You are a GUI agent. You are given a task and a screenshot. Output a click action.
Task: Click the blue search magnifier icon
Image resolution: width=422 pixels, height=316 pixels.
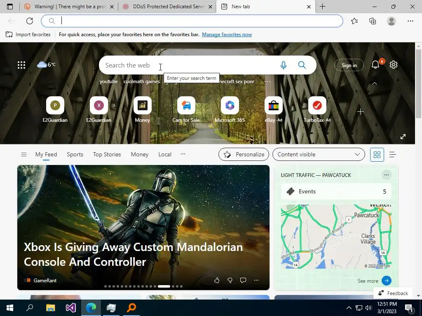pos(302,65)
